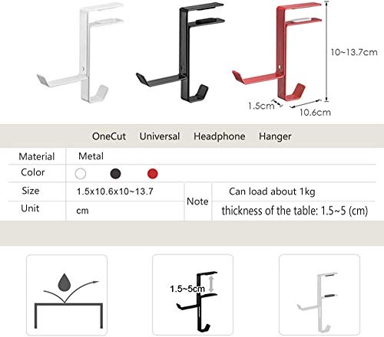
Task: Click the size value 1.5x10.6x10~13.7
Action: pos(115,191)
